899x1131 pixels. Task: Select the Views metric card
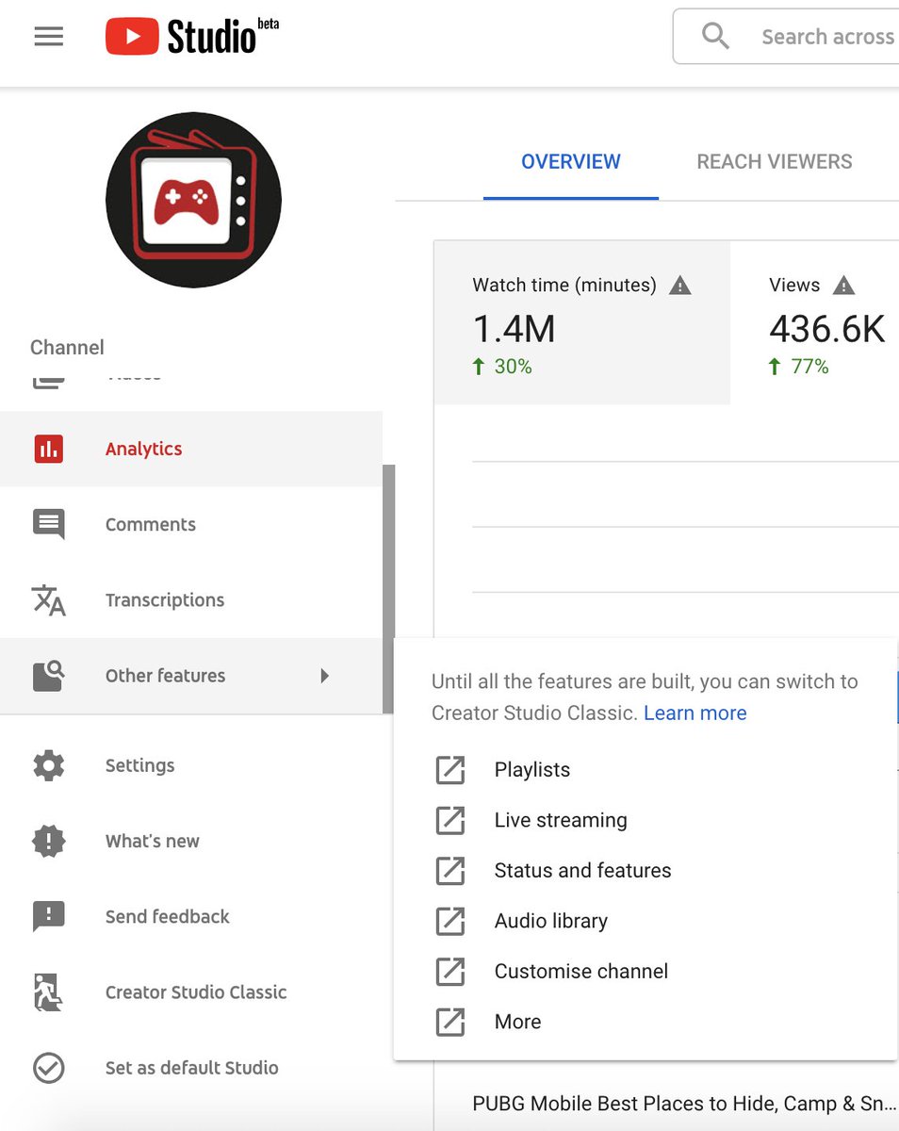click(815, 322)
